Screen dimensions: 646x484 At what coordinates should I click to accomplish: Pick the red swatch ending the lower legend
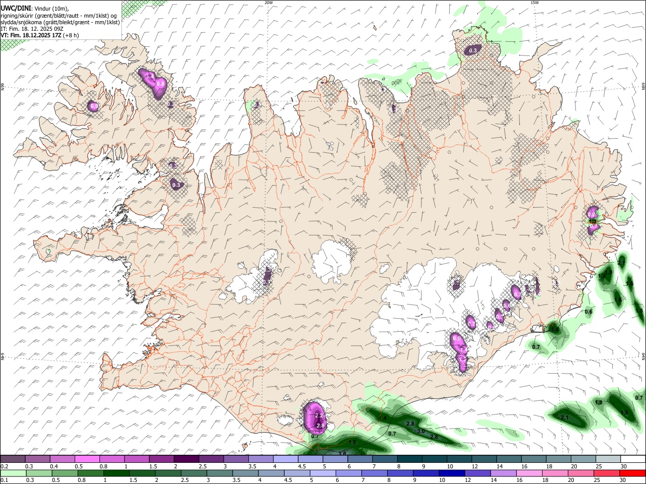coord(632,473)
